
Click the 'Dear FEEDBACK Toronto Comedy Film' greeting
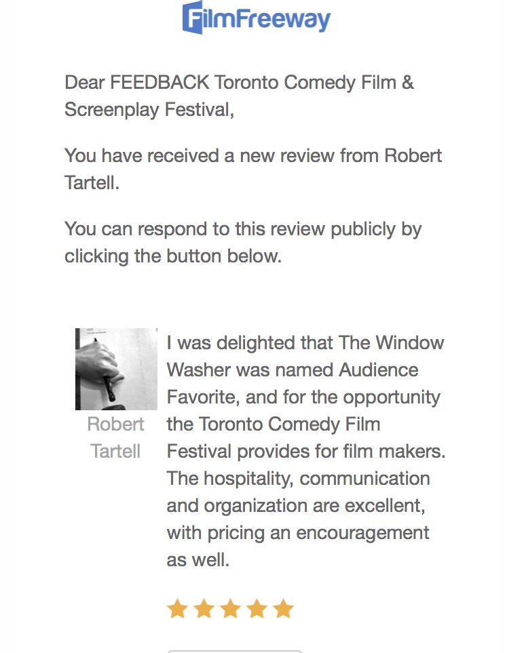[239, 83]
